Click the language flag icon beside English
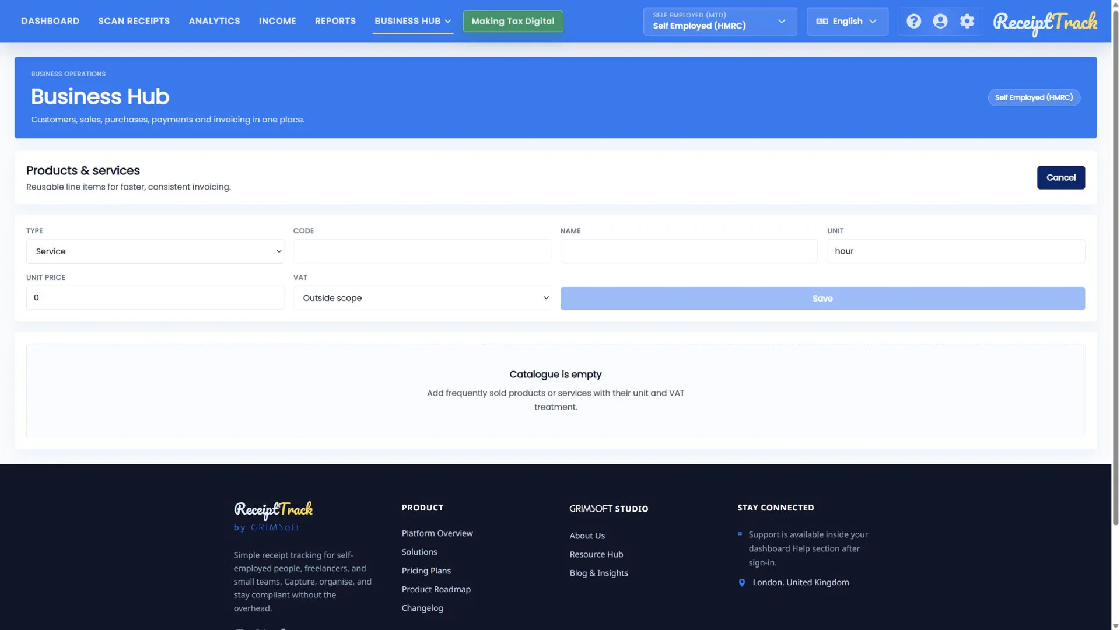Viewport: 1120px width, 630px height. click(822, 22)
